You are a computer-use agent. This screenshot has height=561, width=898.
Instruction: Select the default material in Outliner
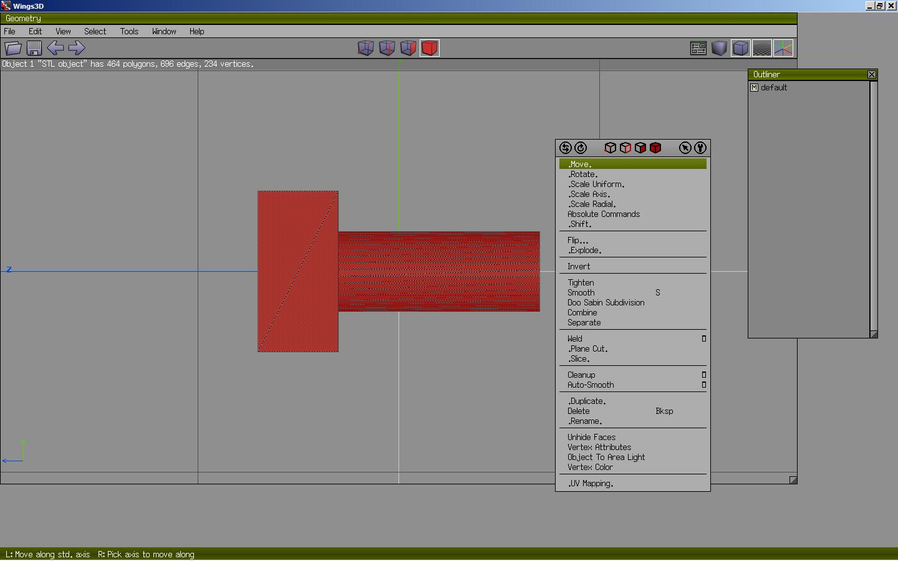point(773,88)
